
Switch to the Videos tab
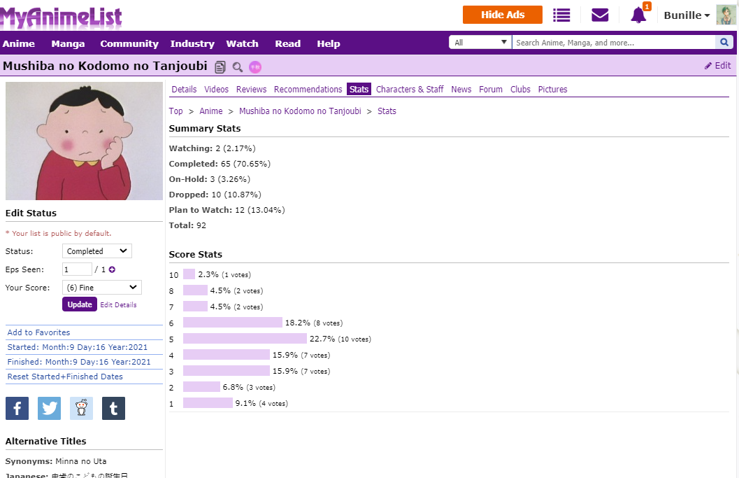(x=216, y=89)
